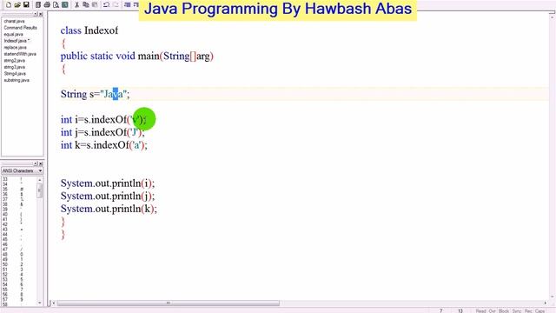This screenshot has height=313, width=556.
Task: Click the String s="Java" line
Action: point(95,94)
